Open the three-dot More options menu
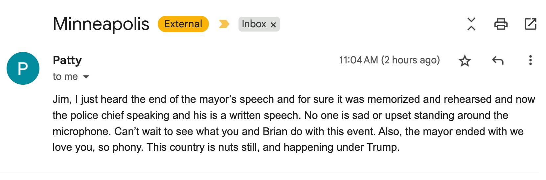The width and height of the screenshot is (546, 180). coord(530,60)
